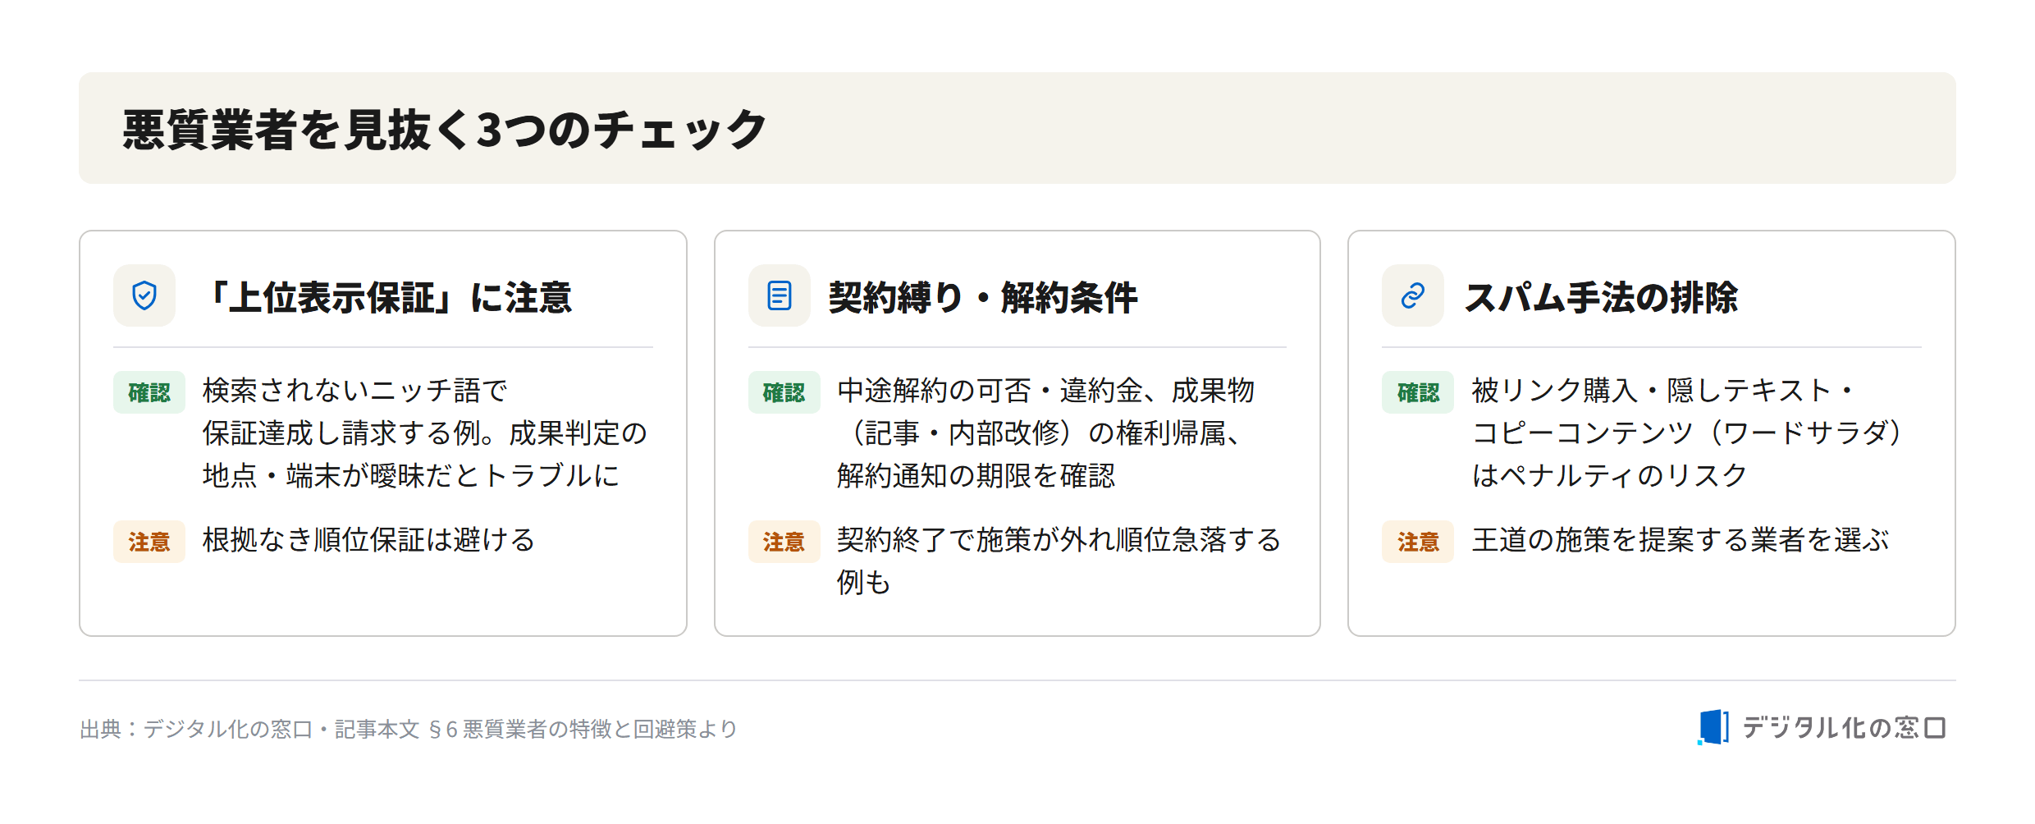The image size is (2035, 824).
Task: Click the chain link icon beside スパム手法の排除
Action: pos(1413,295)
